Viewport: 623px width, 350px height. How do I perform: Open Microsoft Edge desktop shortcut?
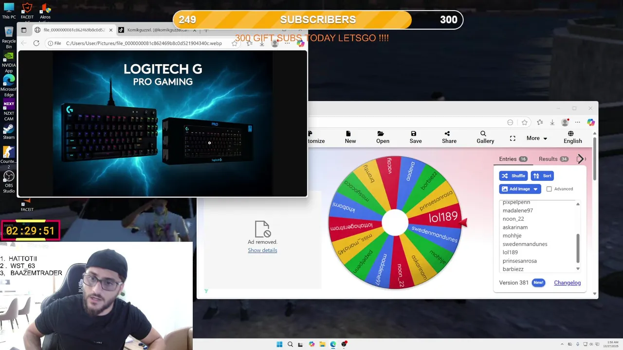click(x=9, y=86)
